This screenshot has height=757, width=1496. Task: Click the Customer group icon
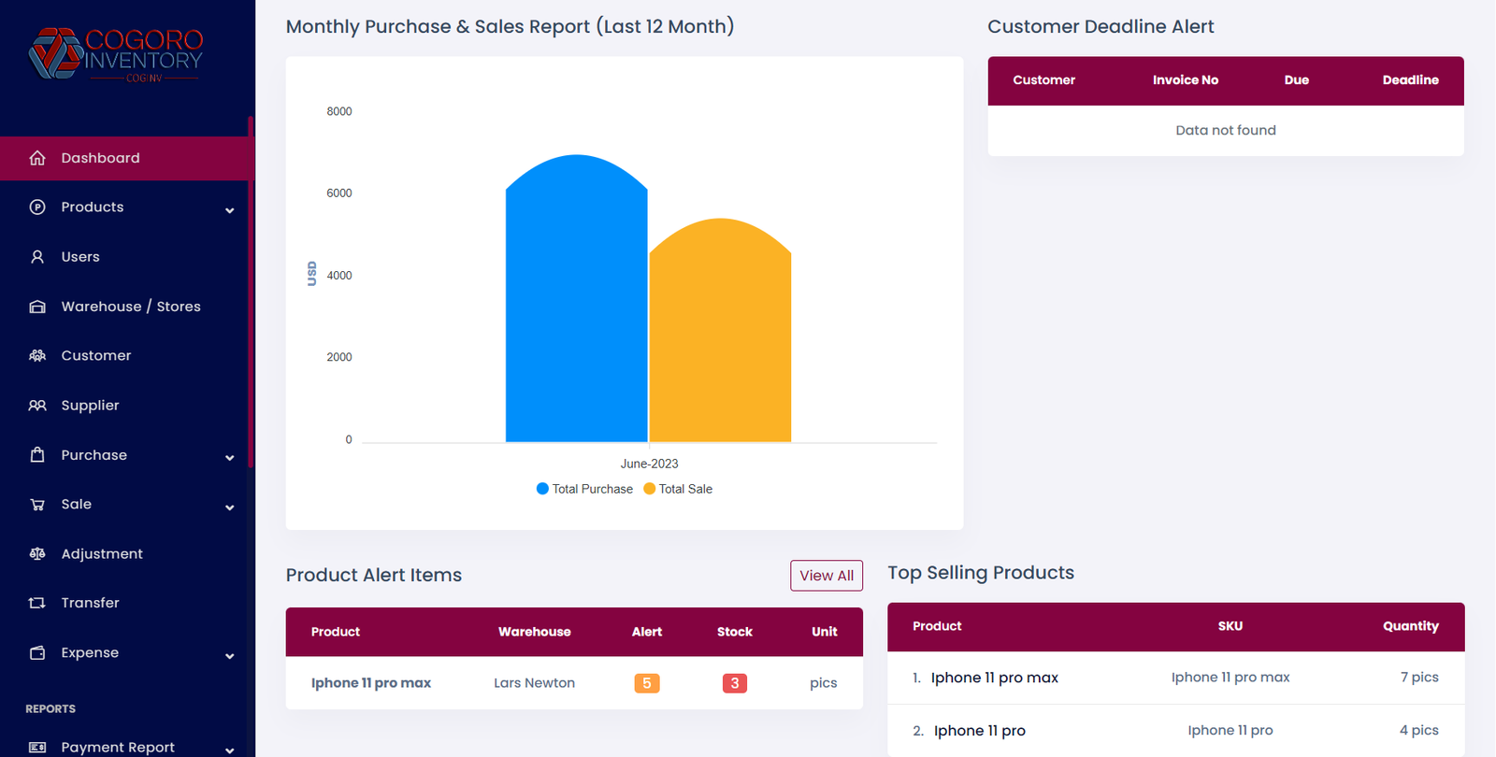coord(37,356)
